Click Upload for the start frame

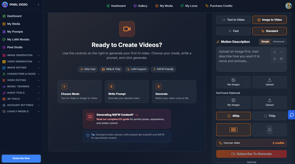pos(269,82)
